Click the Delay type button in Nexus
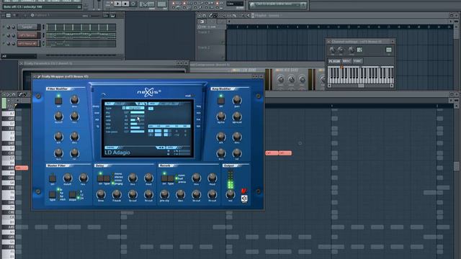Image resolution: width=461 pixels, height=259 pixels. [x=107, y=178]
